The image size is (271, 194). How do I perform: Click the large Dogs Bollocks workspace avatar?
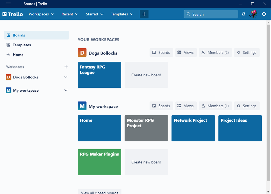82,53
